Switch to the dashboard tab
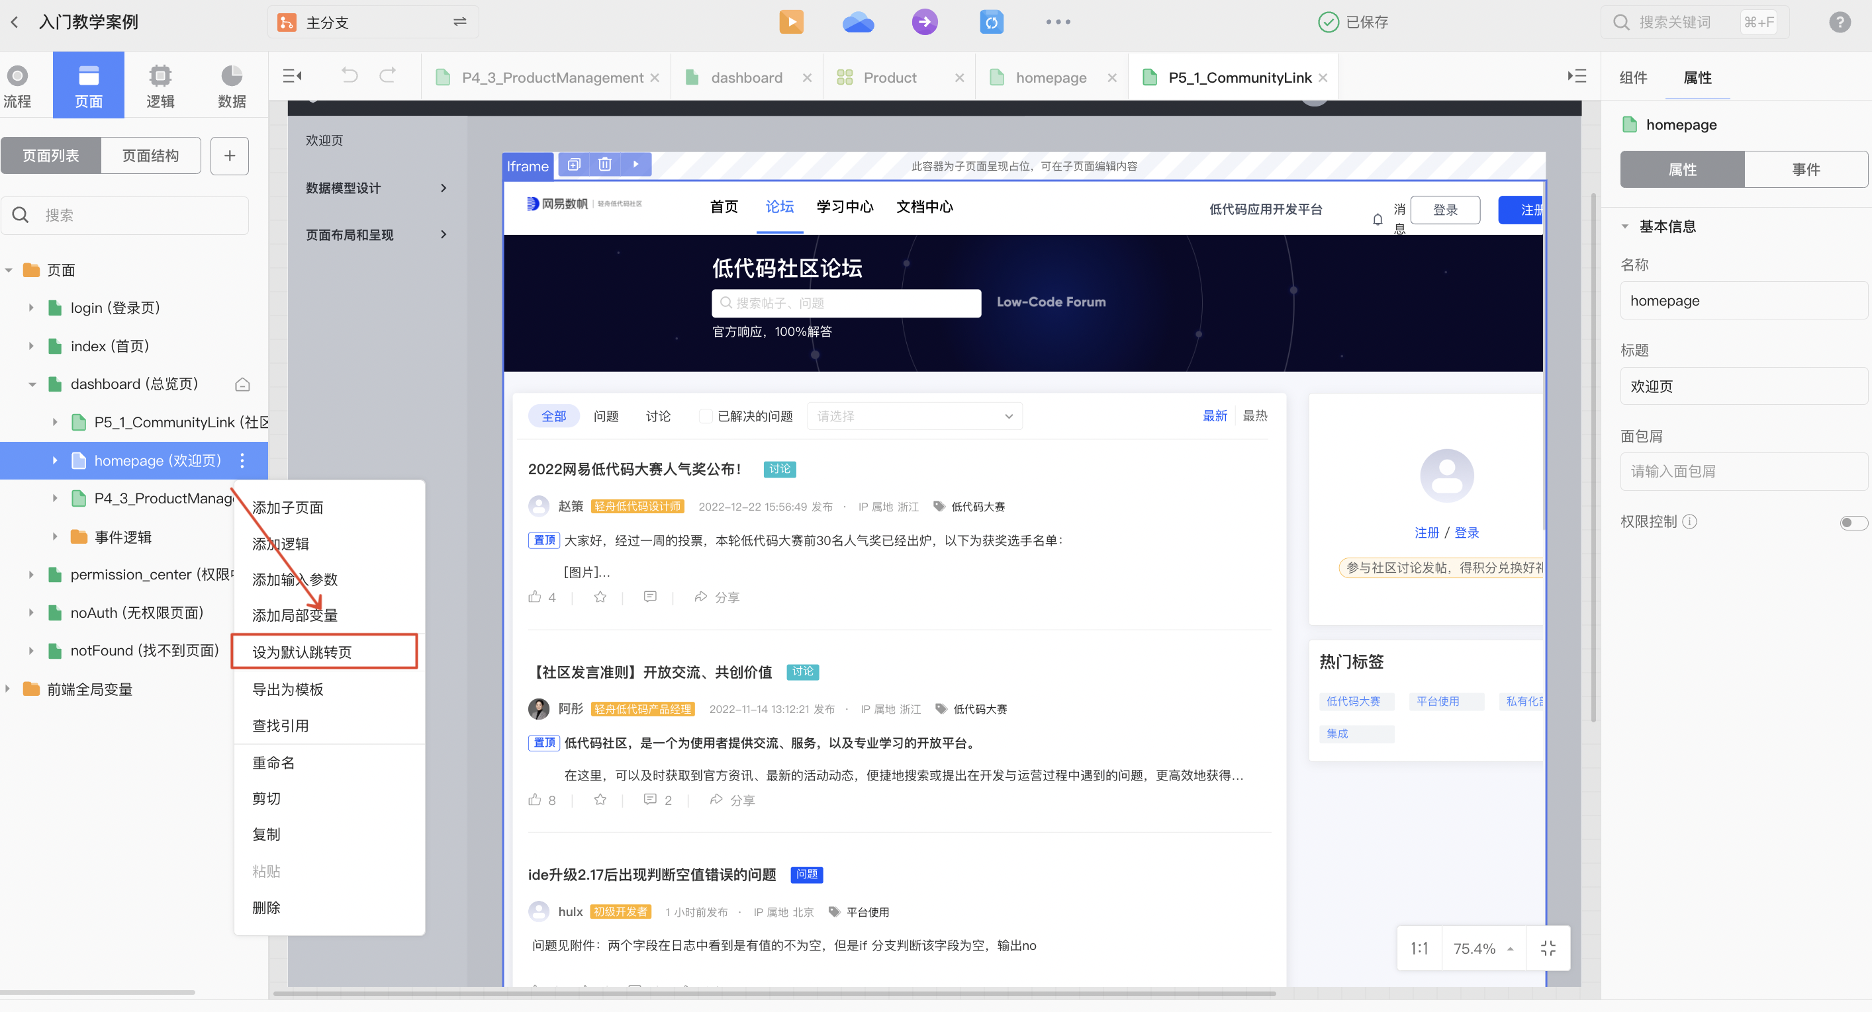This screenshot has height=1012, width=1872. [x=746, y=77]
